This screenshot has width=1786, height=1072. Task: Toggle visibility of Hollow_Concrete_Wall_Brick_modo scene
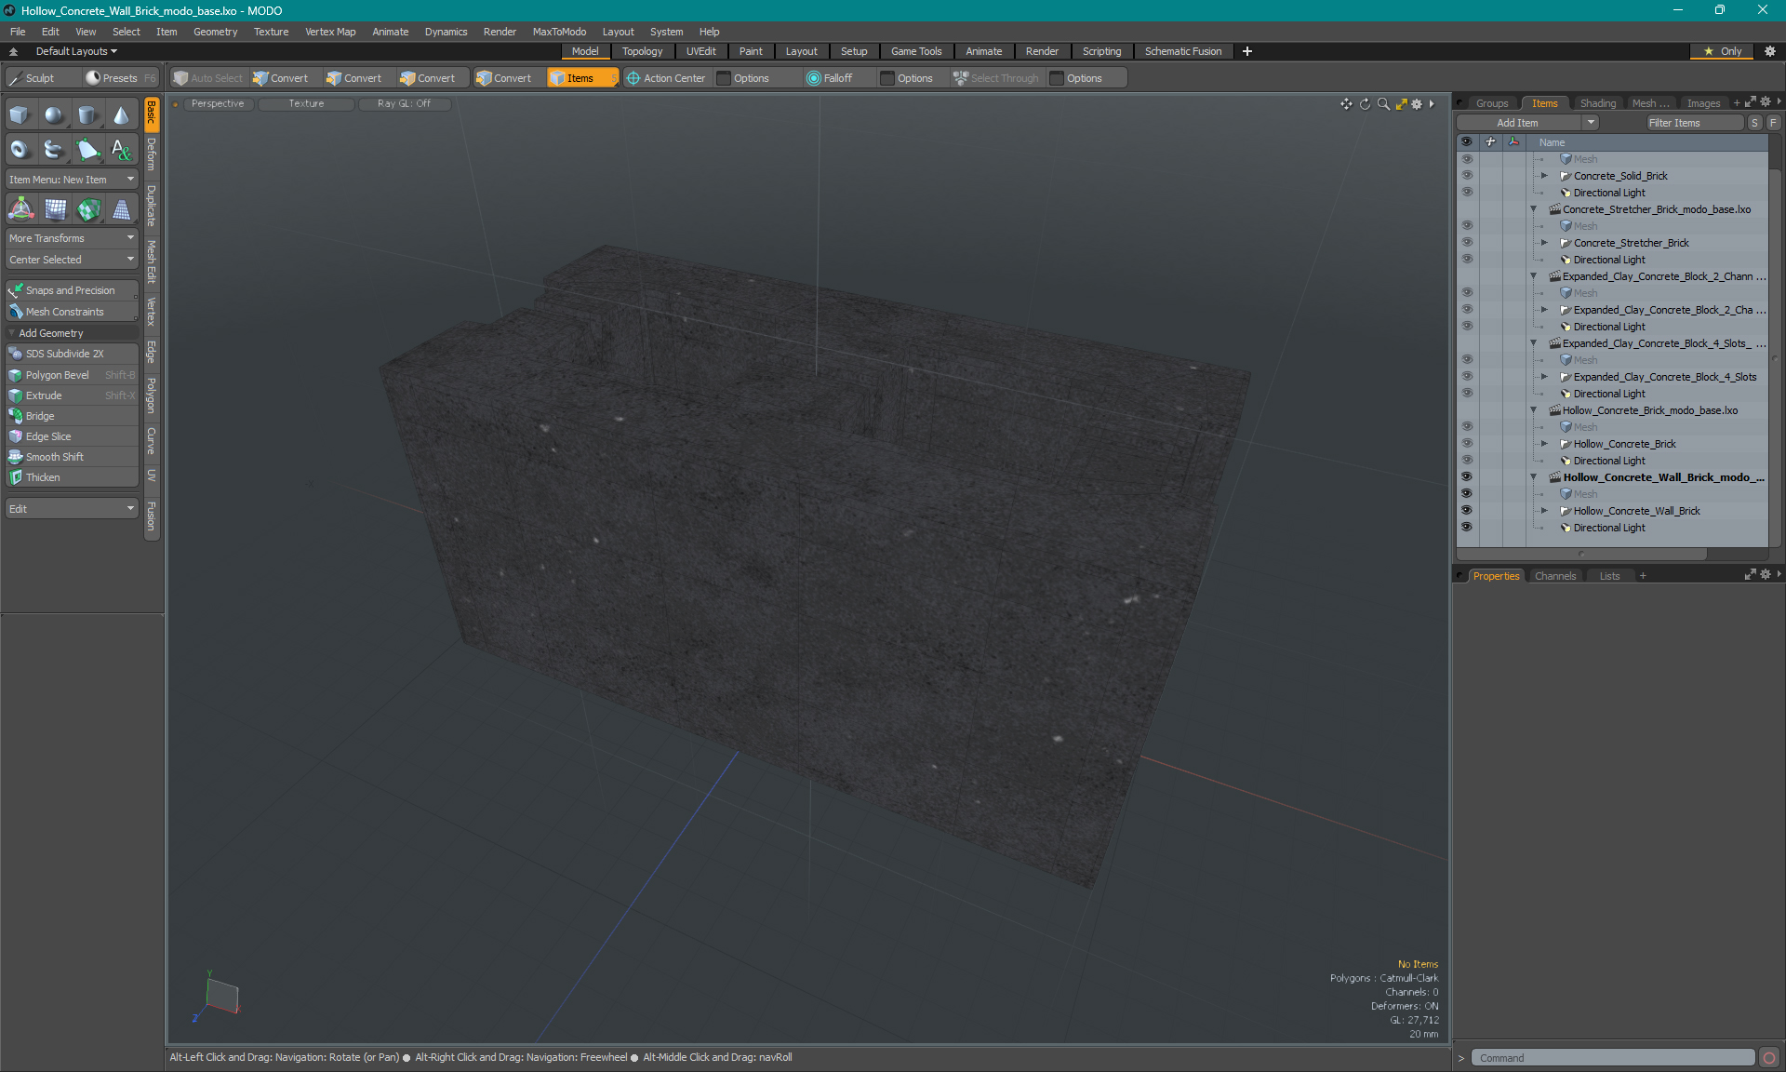point(1466,477)
